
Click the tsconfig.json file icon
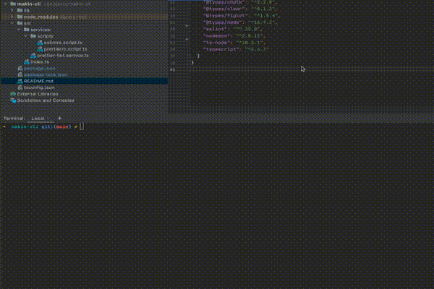point(20,87)
